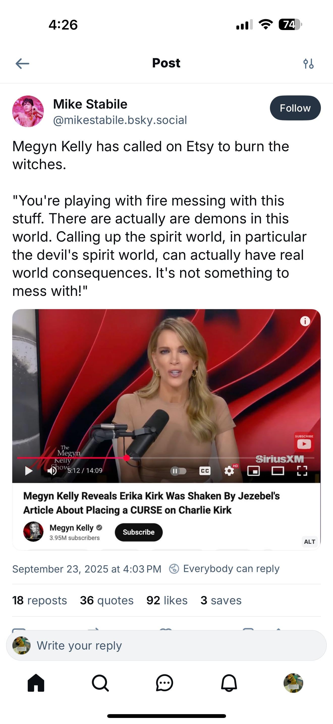View the 36 quotes list
This screenshot has width=333, height=724.
pyautogui.click(x=107, y=600)
